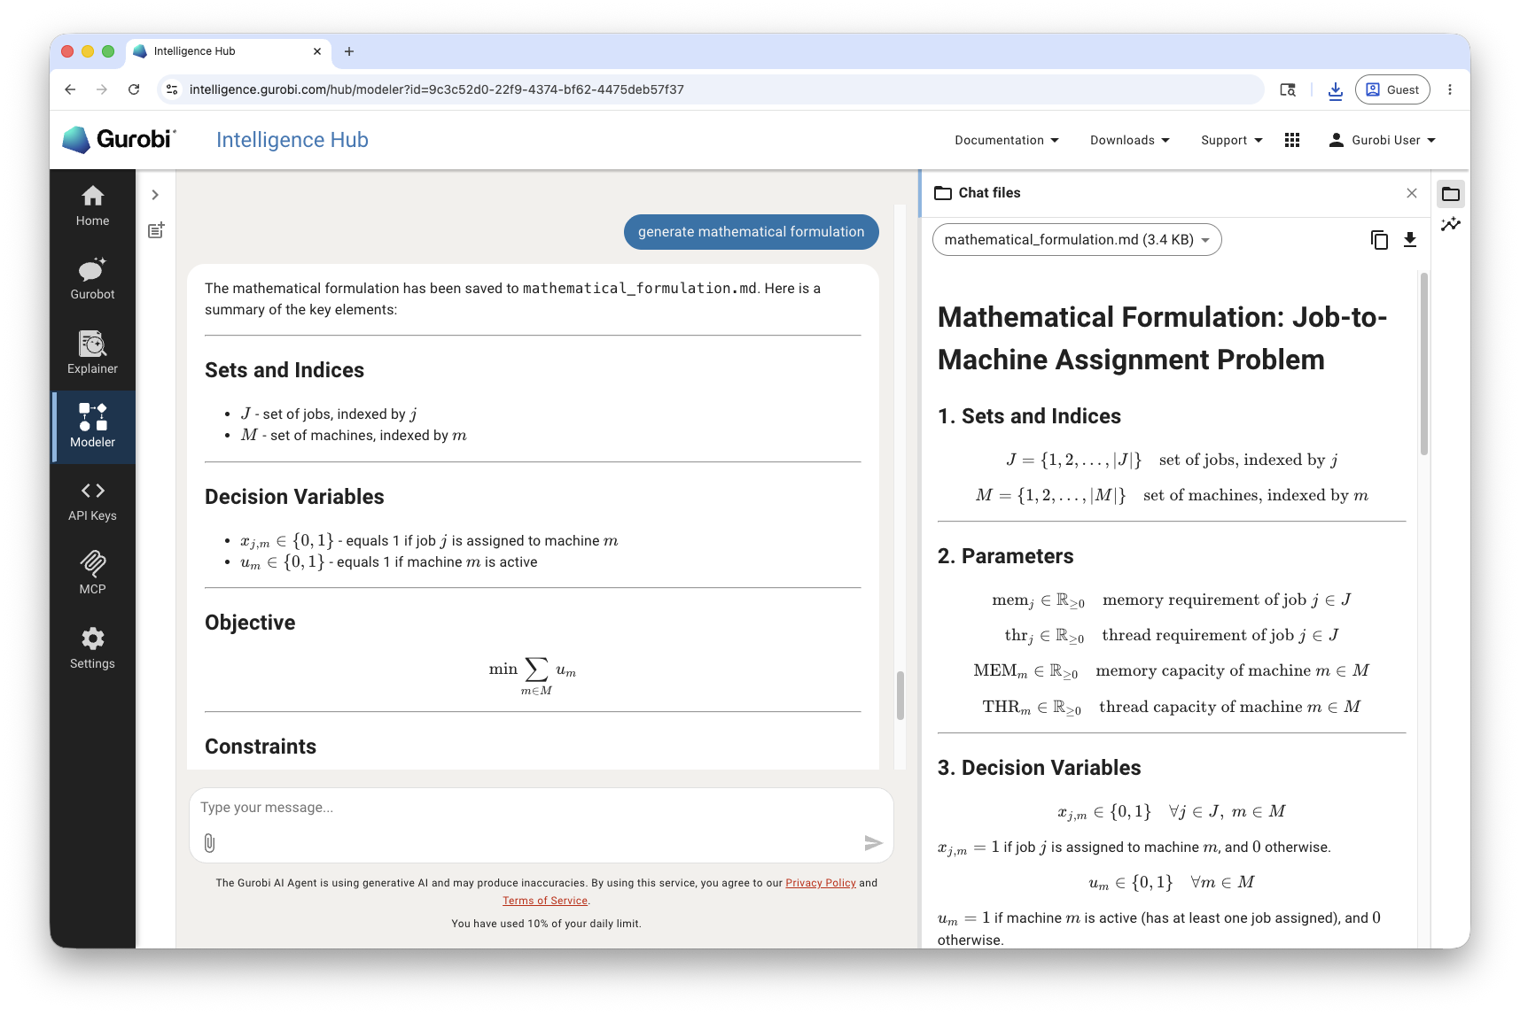Click the '1. Sets and Indices' file heading

tap(1029, 416)
